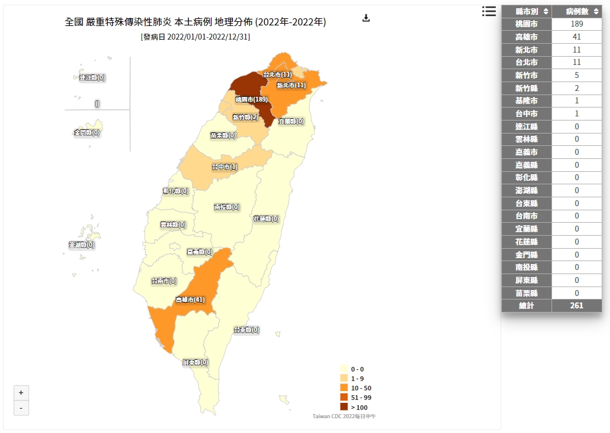Viewport: 610px width, 433px height.
Task: Click 雲林縣(0) label on the map
Action: tap(173, 224)
